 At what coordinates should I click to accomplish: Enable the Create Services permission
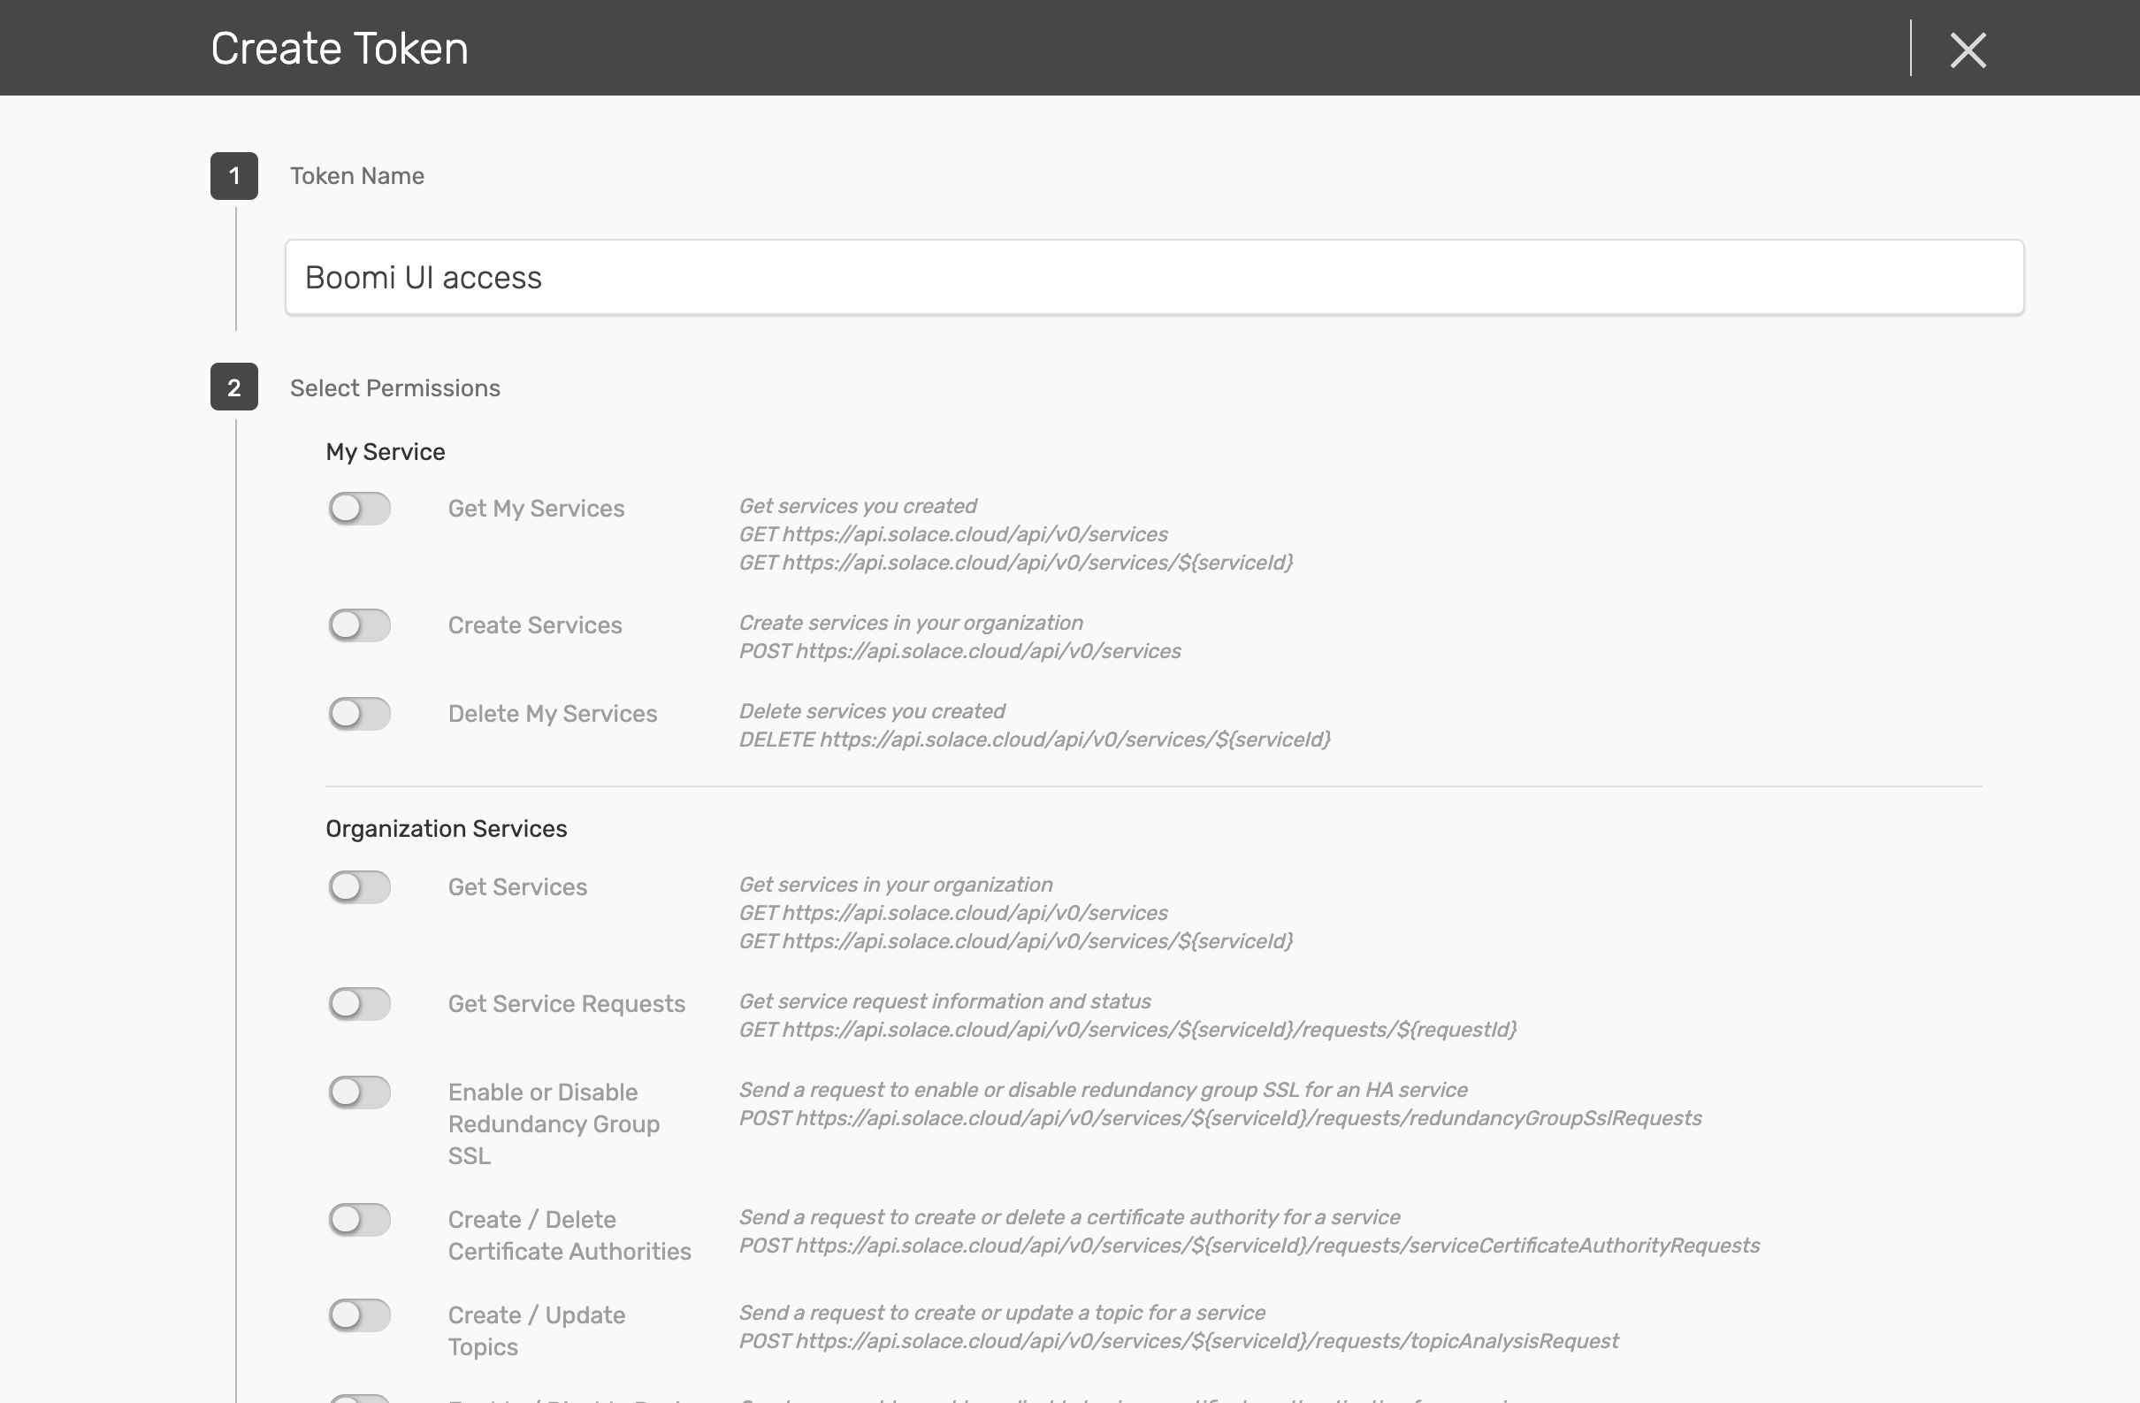point(359,625)
